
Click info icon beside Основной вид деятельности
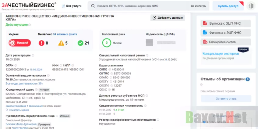[48, 75]
